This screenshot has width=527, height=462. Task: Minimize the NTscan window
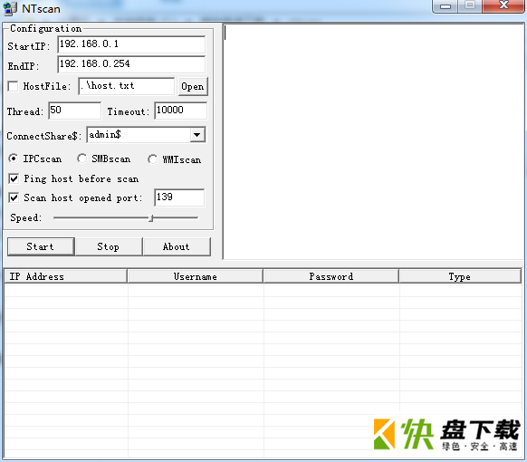[x=446, y=6]
